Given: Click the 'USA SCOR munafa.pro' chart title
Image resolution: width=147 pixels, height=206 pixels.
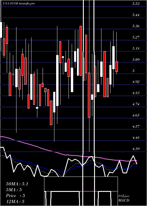Looking at the screenshot, I should point(19,4).
